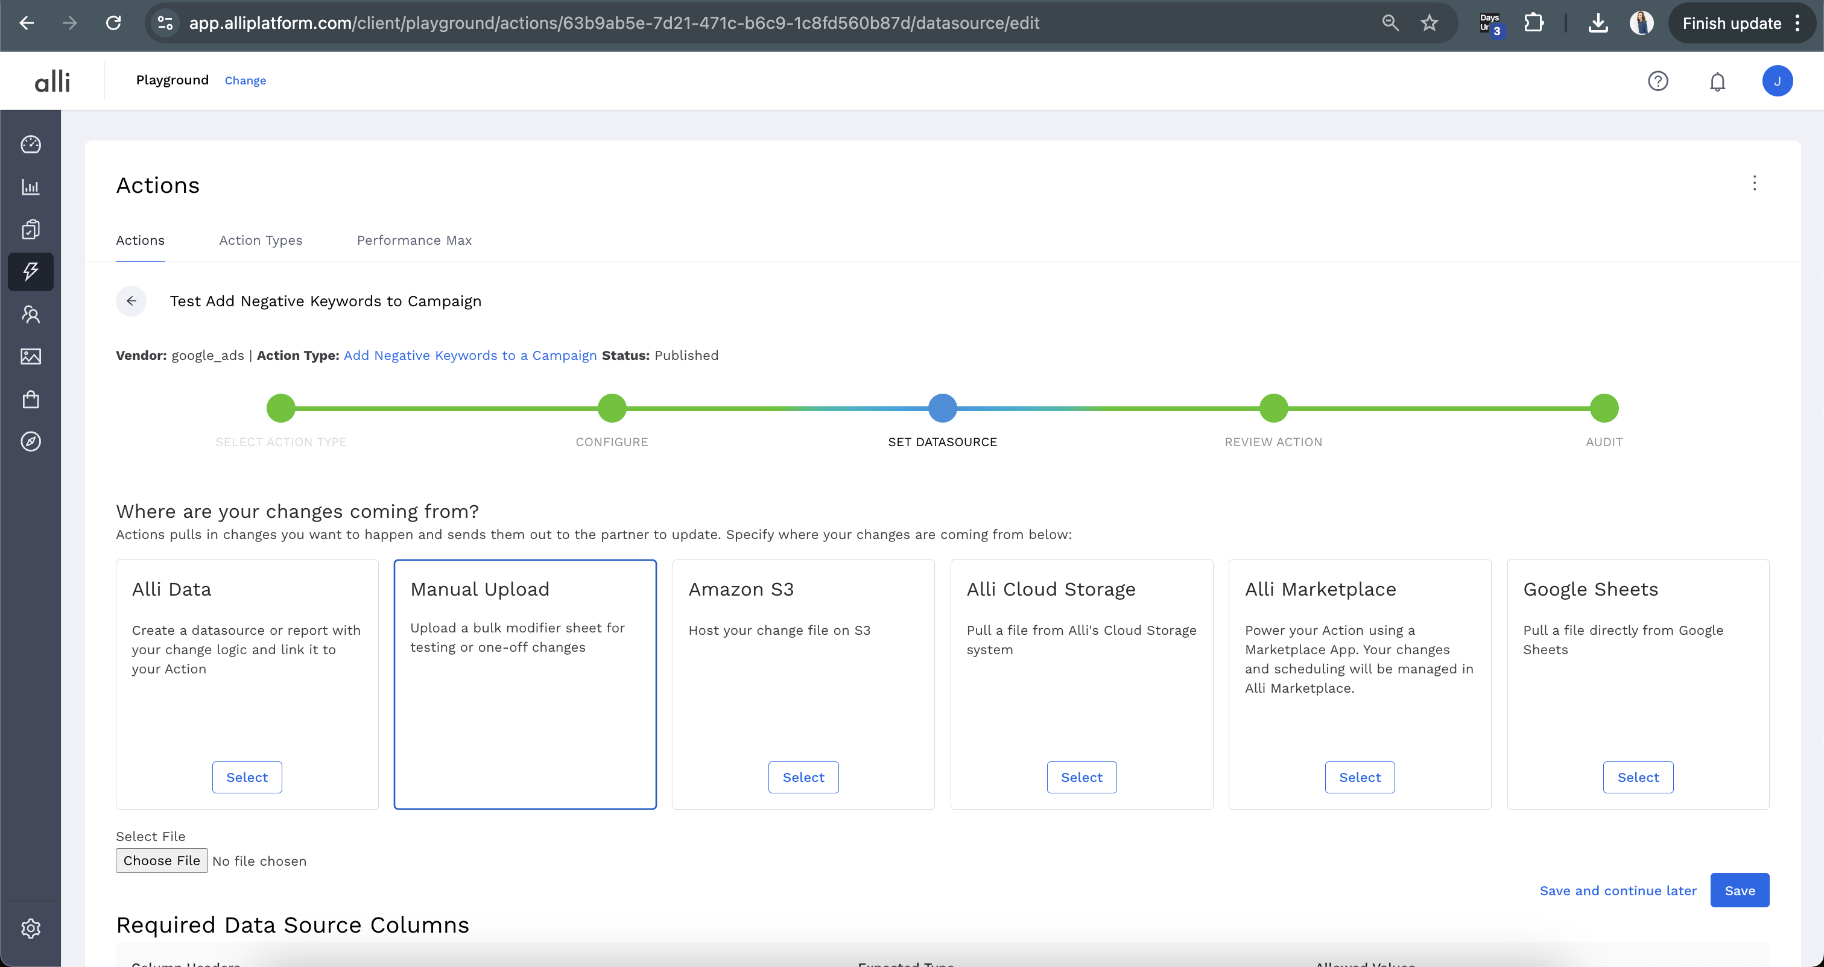Switch to the Action Types tab

(261, 240)
